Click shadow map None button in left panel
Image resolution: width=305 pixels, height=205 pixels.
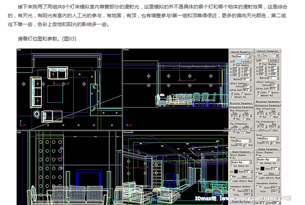[x=244, y=177]
